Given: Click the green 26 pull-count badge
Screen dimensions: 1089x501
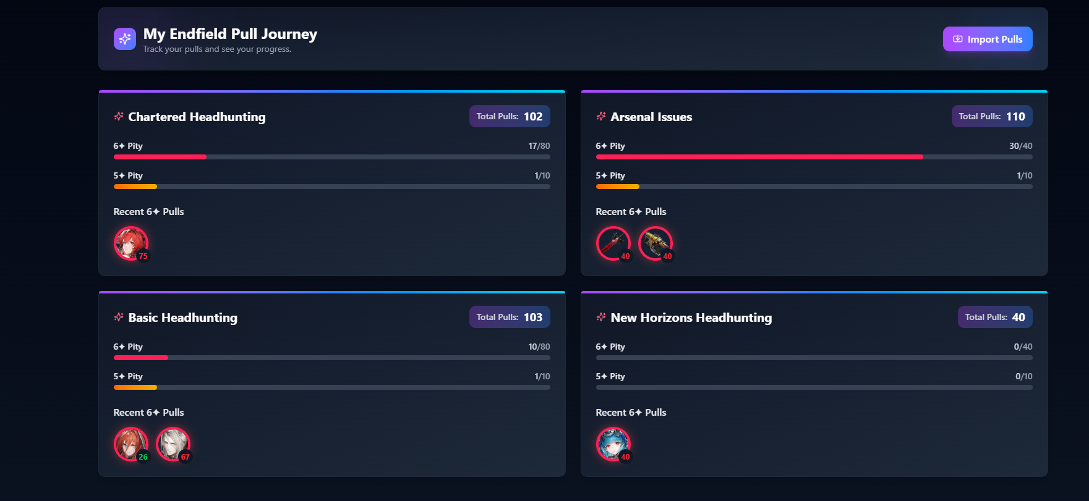Looking at the screenshot, I should (x=143, y=457).
